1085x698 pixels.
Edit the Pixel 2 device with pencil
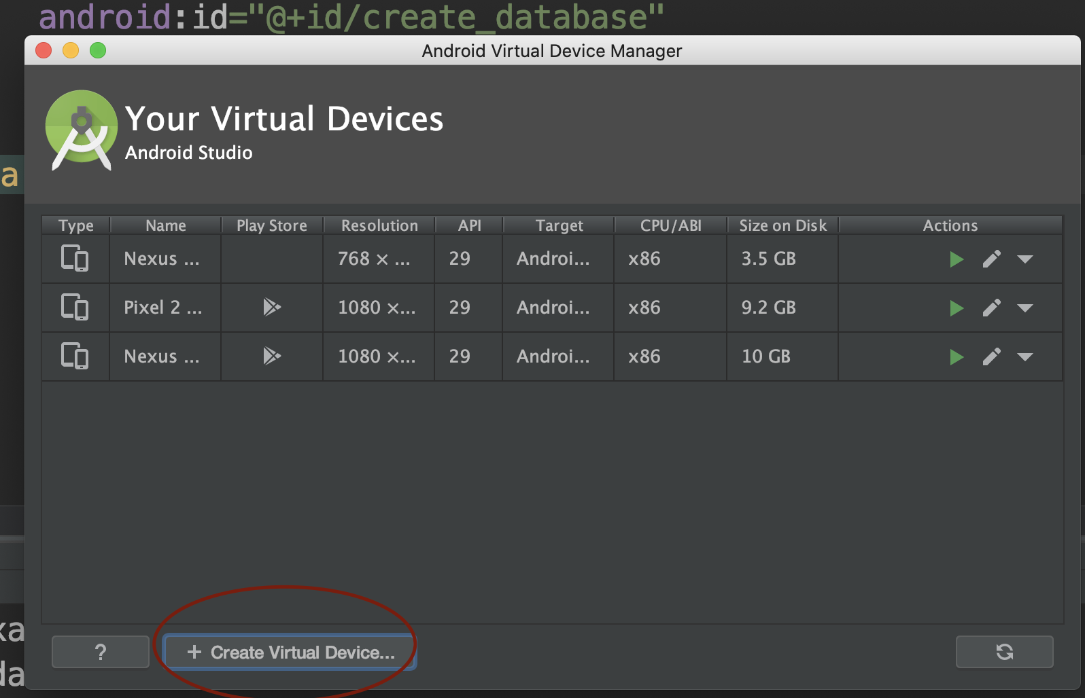coord(992,308)
